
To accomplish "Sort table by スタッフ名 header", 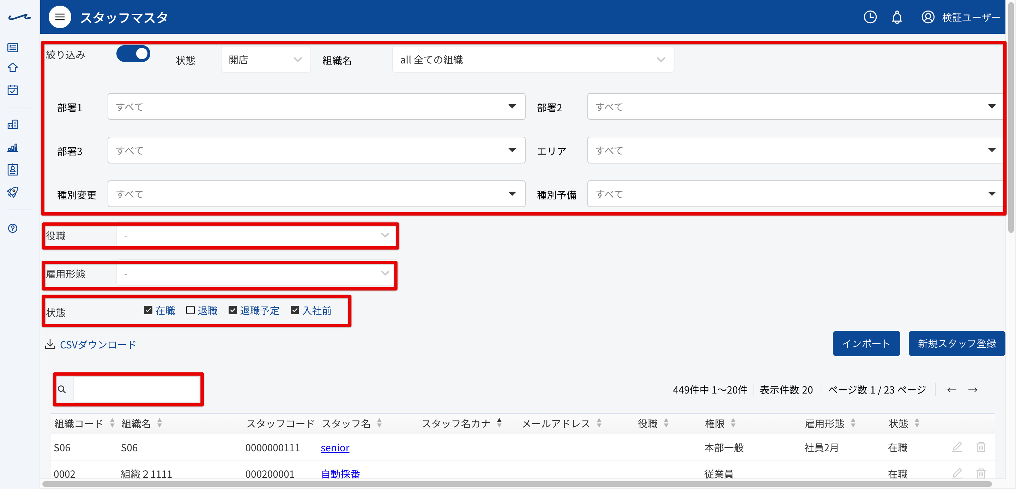I will pos(346,423).
